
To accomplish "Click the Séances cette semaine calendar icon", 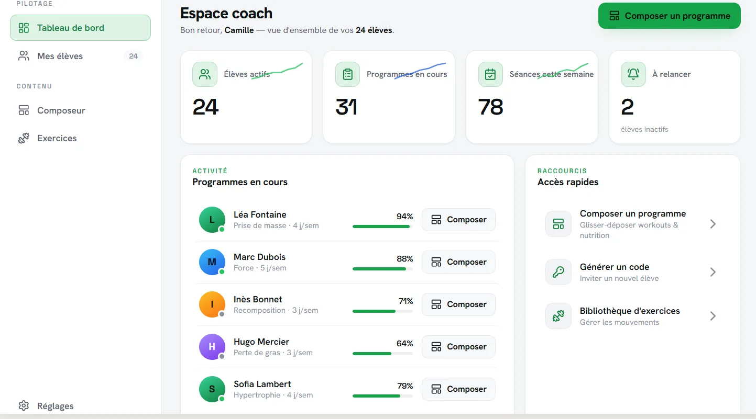I will pyautogui.click(x=490, y=74).
